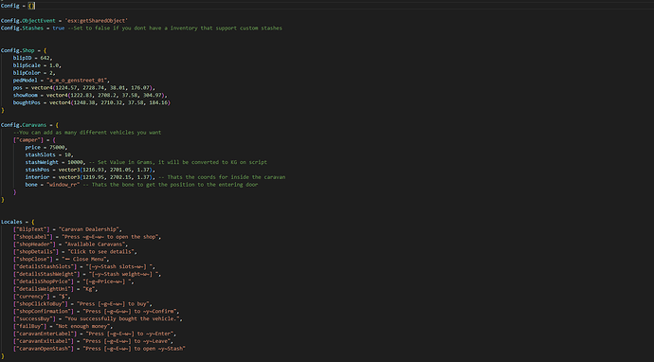Click the comment 'Set Value in Grams'

coord(177,162)
